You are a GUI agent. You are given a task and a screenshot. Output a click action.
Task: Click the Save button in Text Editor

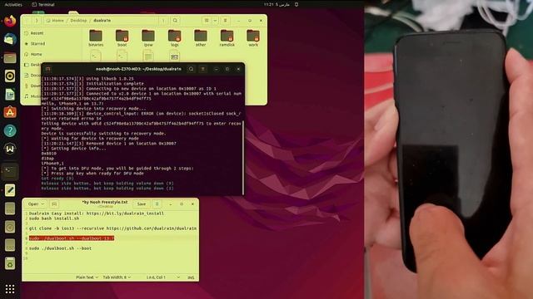(142, 204)
